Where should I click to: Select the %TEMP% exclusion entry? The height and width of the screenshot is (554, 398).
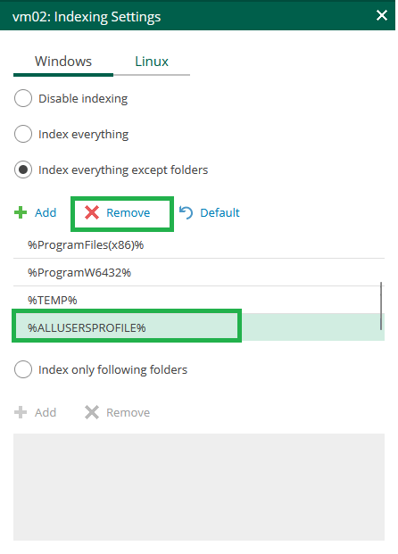click(x=199, y=300)
